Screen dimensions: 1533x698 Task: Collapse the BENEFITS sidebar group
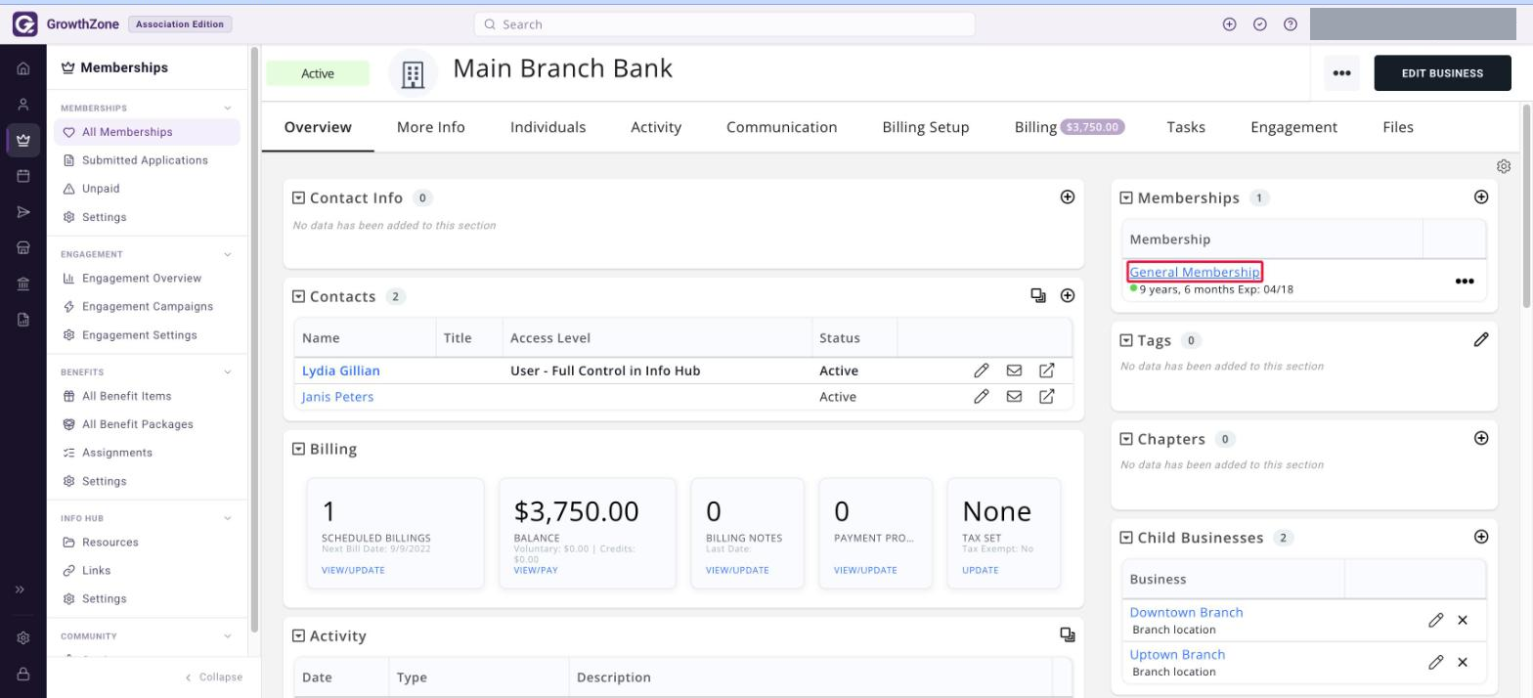(228, 371)
